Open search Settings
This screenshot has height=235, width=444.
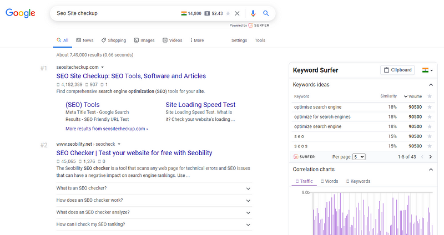click(239, 40)
